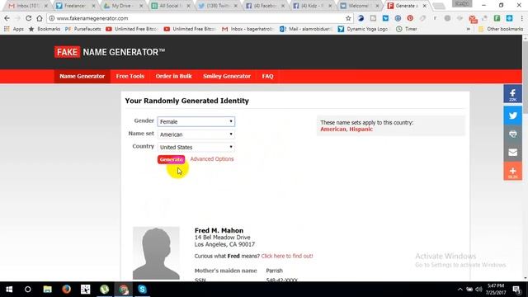
Task: Click the volume icon in system tray
Action: (478, 290)
